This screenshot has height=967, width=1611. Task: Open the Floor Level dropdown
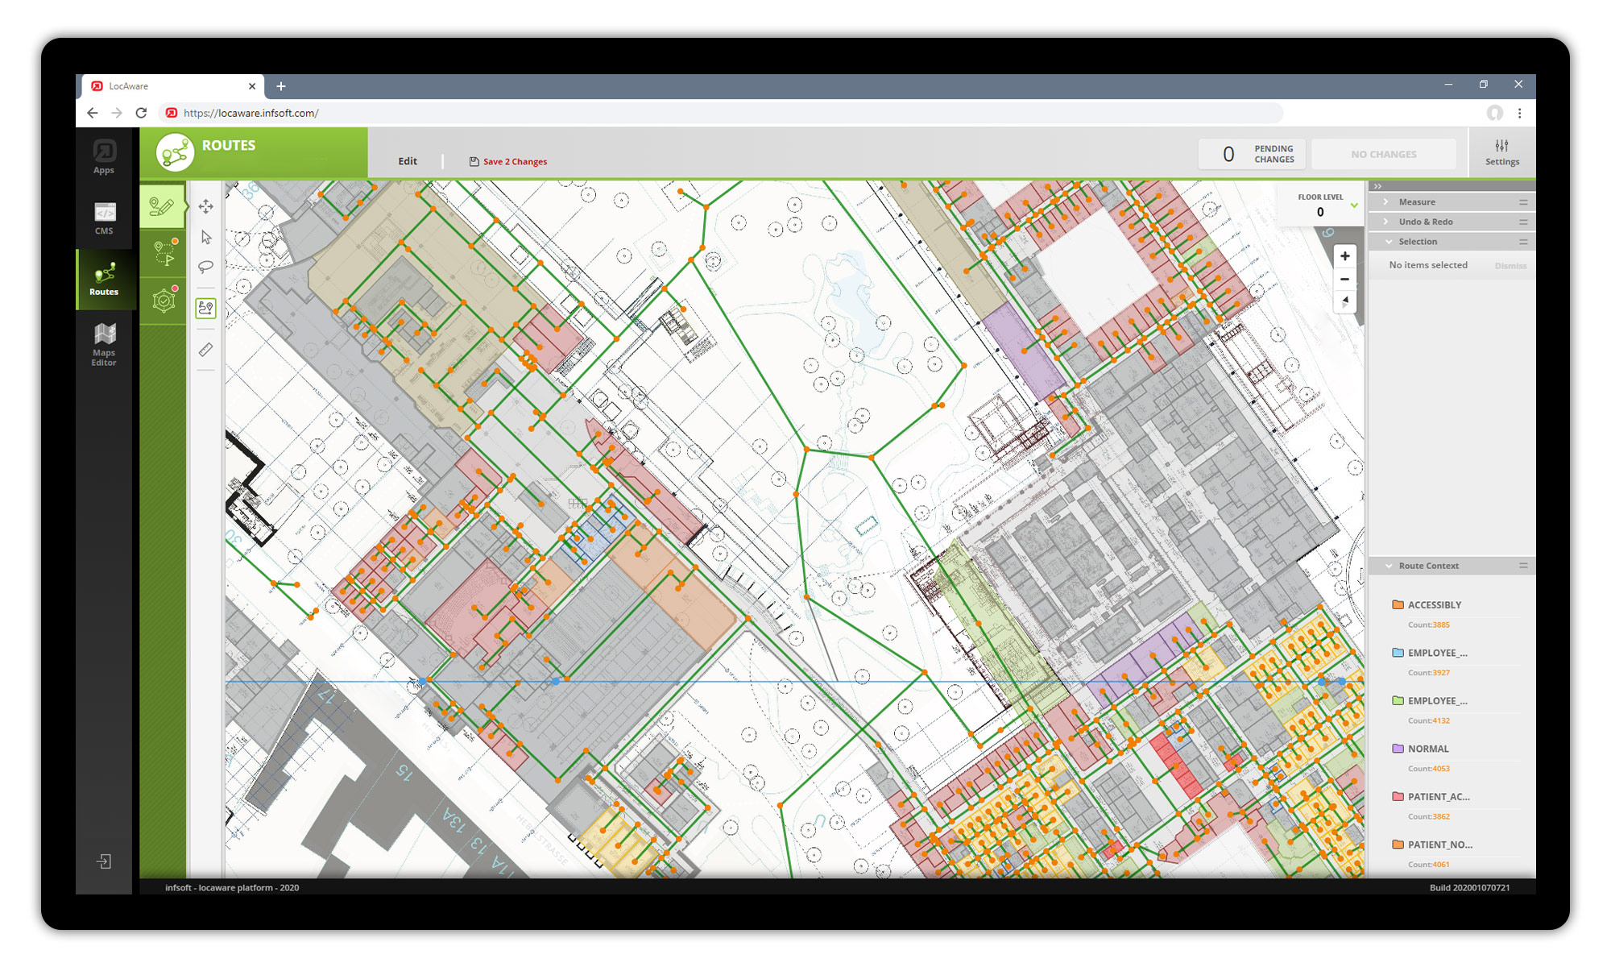(1354, 205)
